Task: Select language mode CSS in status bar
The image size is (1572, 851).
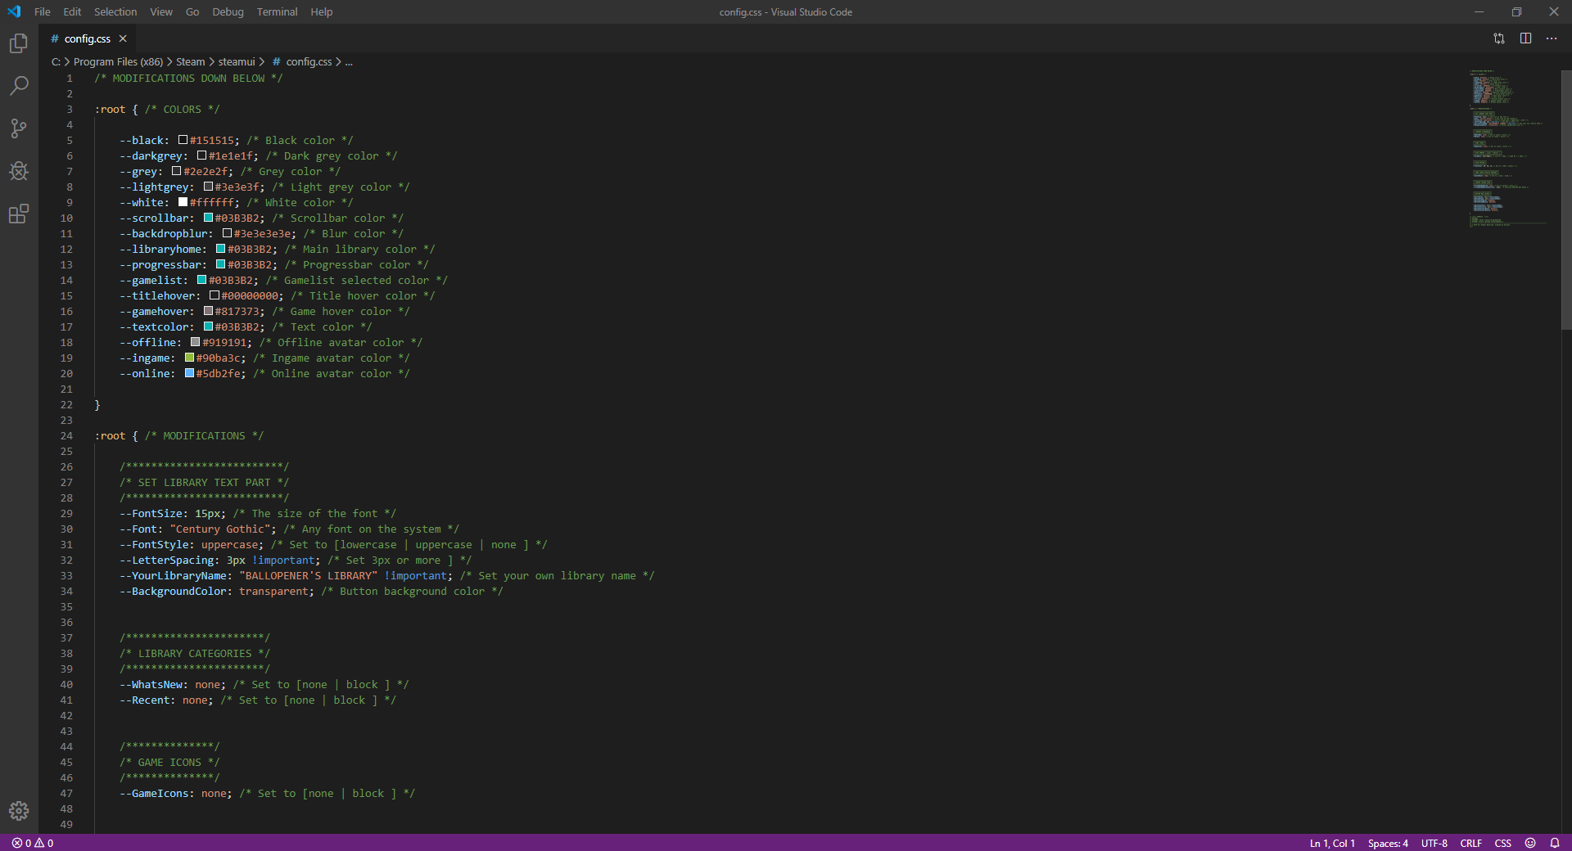Action: [1503, 843]
